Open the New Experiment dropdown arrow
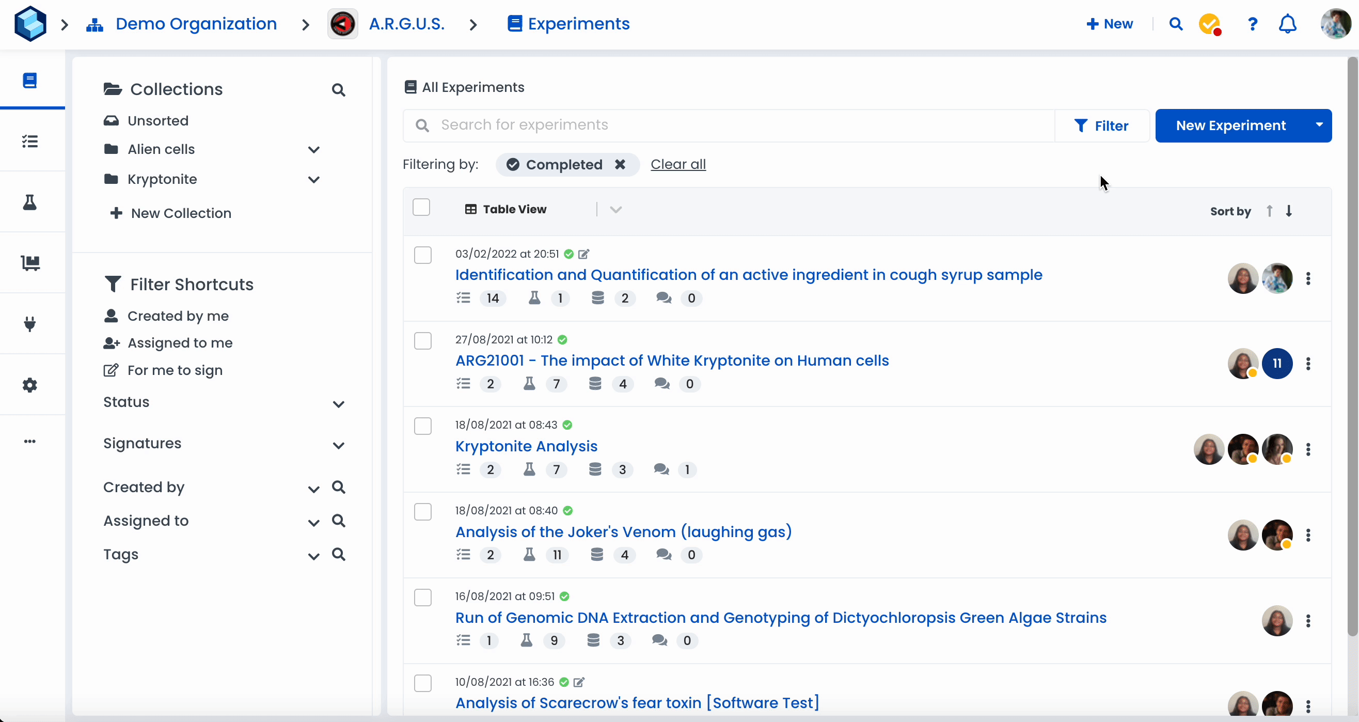 pos(1319,125)
